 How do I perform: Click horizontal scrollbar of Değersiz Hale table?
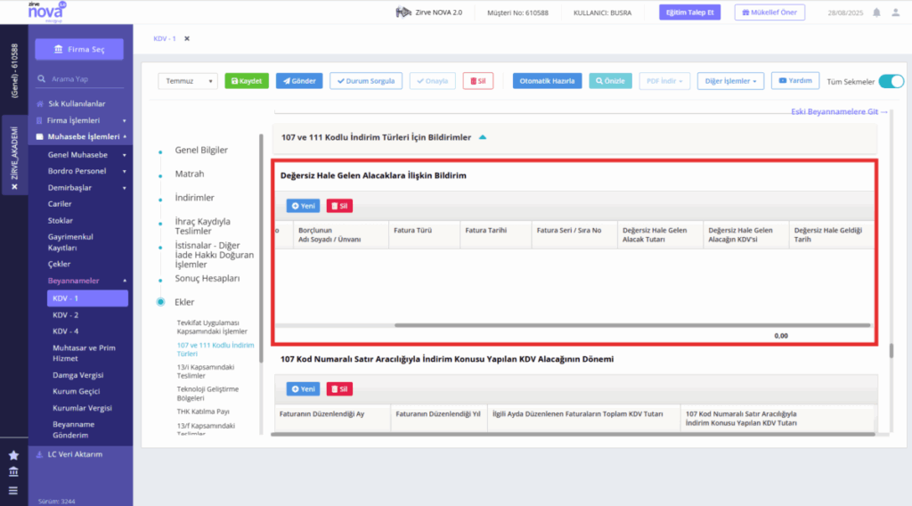click(632, 325)
